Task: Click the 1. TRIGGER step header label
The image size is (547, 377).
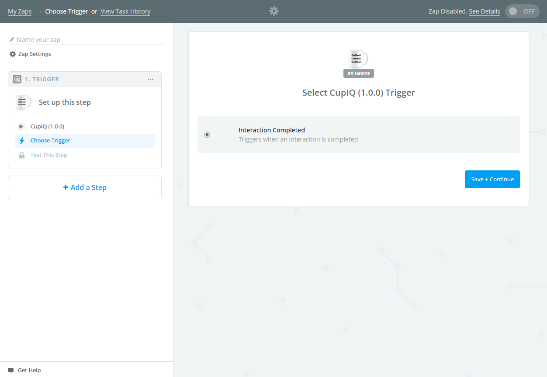Action: tap(42, 79)
